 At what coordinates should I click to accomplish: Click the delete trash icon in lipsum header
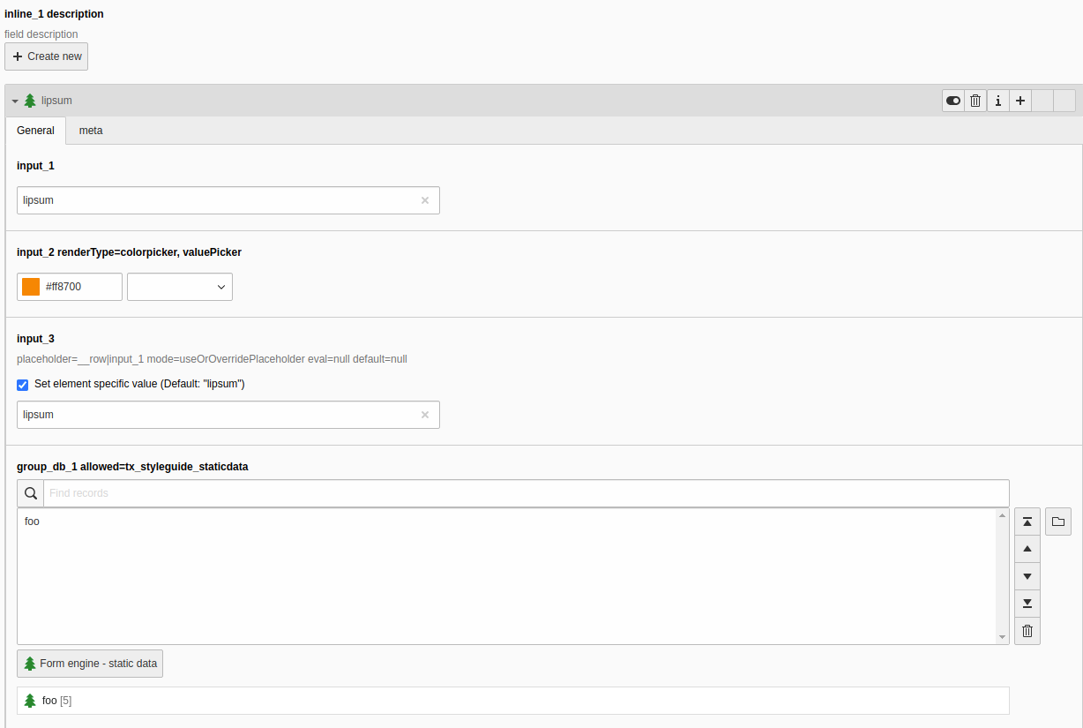pos(975,101)
